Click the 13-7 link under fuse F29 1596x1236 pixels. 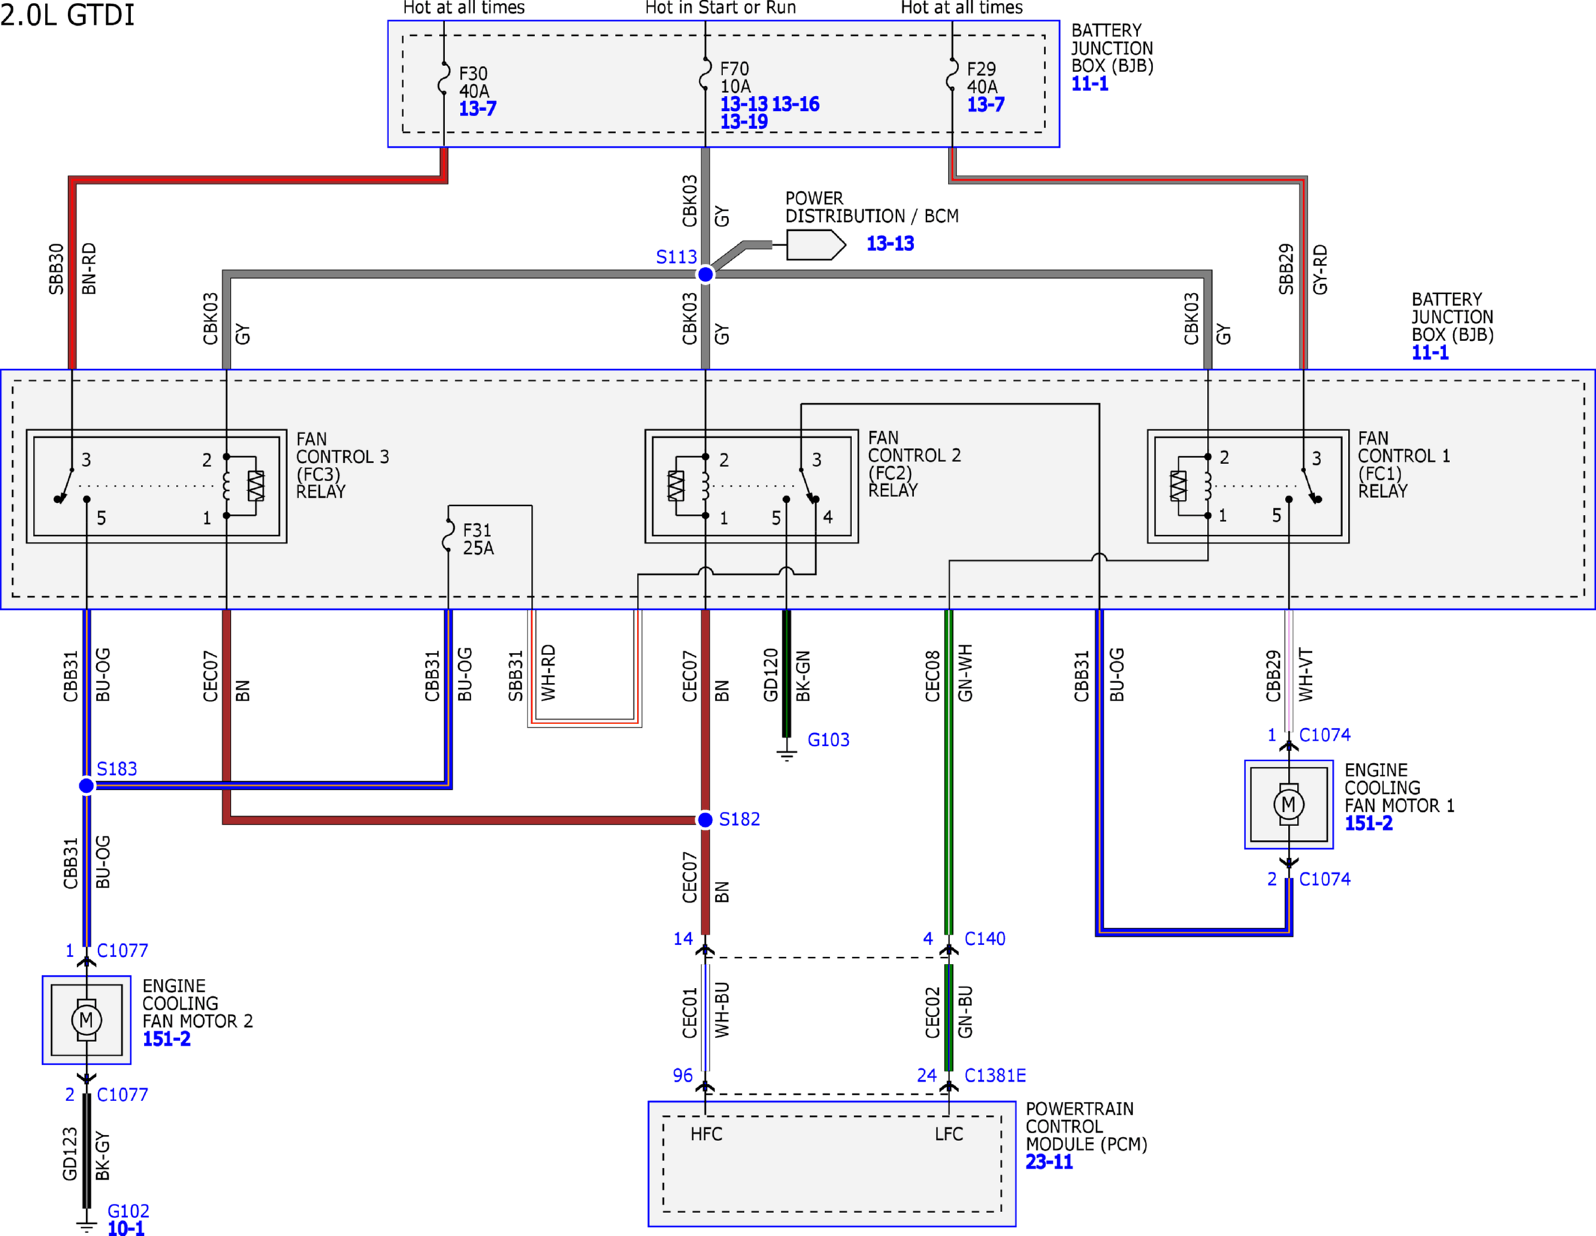(985, 105)
